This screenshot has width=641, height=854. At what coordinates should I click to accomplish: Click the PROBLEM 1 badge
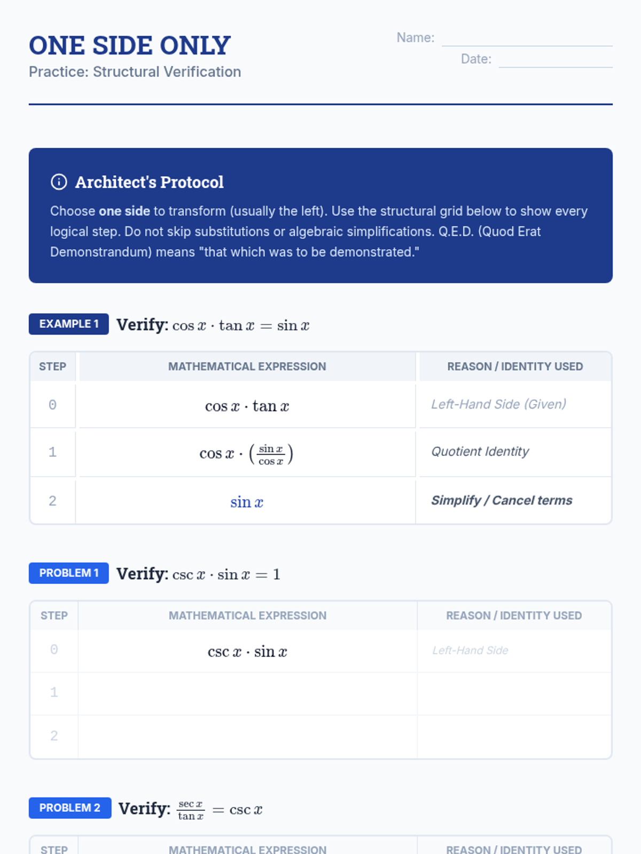(69, 573)
